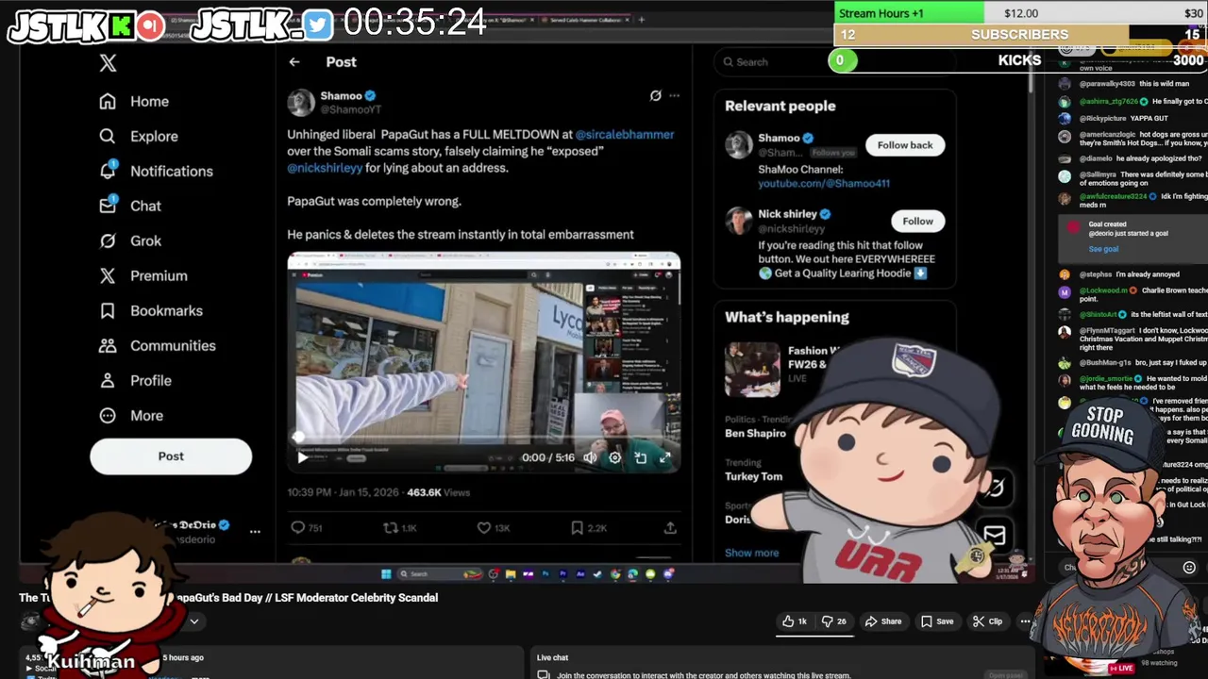Open Notifications in X sidebar
Viewport: 1208px width, 679px height.
coord(156,172)
